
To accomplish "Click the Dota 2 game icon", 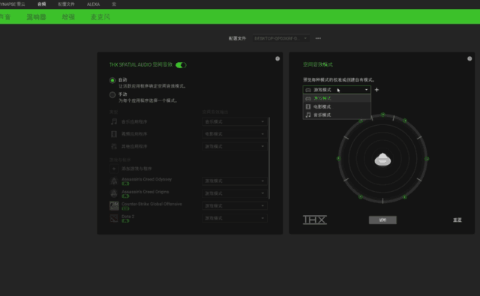I will [x=114, y=218].
